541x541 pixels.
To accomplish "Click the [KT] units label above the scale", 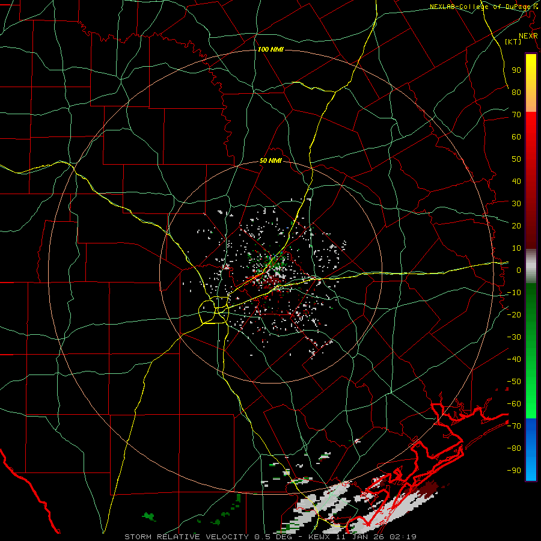I will tap(513, 41).
